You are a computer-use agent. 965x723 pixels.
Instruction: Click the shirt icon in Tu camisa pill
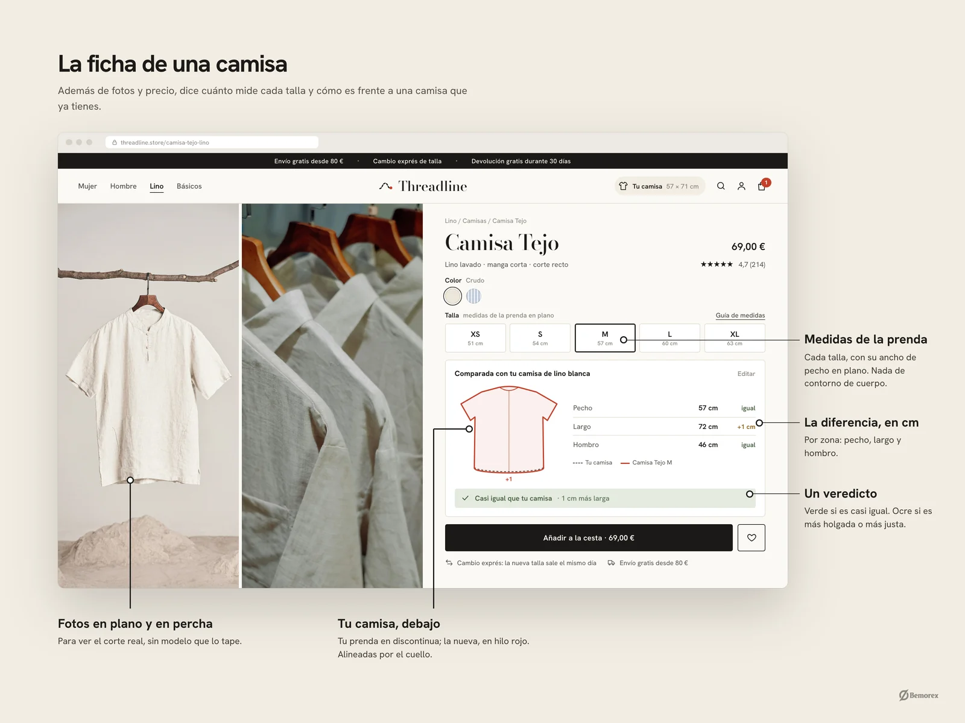623,186
